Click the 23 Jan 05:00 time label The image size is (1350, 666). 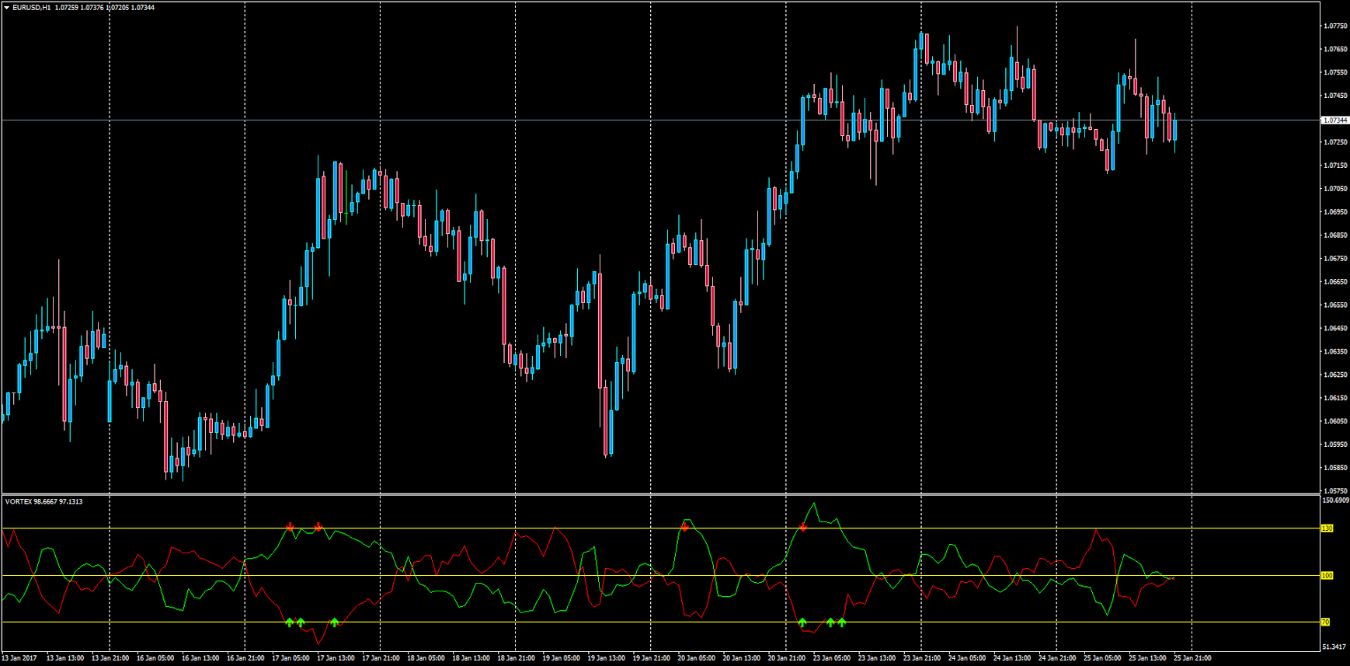(x=831, y=658)
